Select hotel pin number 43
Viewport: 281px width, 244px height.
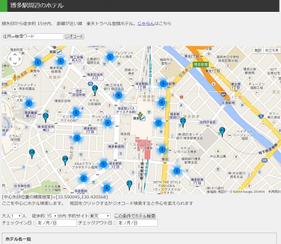pos(222,131)
